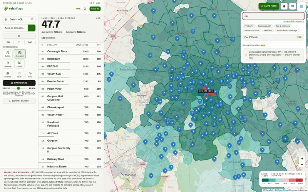Click the red You Are Here pin marker
Screen dimensions: 308x192
point(206,96)
